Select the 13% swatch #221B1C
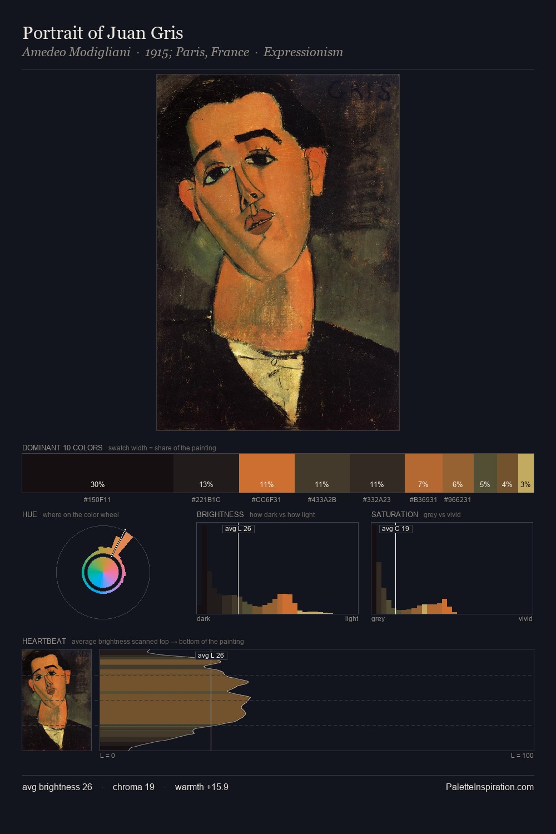The width and height of the screenshot is (556, 834). (x=206, y=473)
